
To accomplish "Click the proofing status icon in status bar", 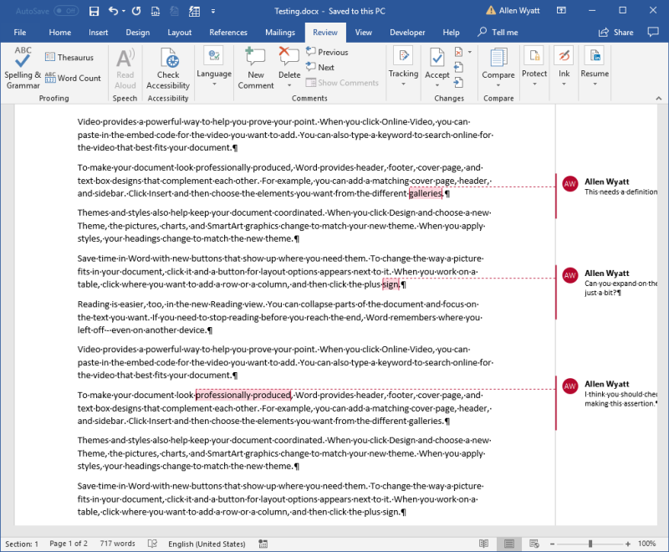I will pos(152,544).
